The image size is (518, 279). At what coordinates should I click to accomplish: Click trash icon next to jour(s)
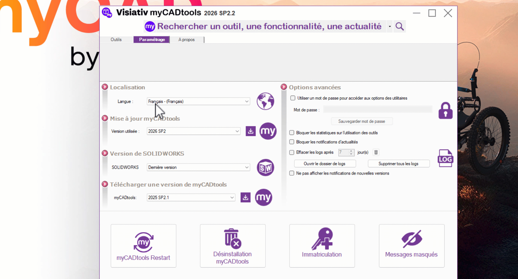[376, 152]
